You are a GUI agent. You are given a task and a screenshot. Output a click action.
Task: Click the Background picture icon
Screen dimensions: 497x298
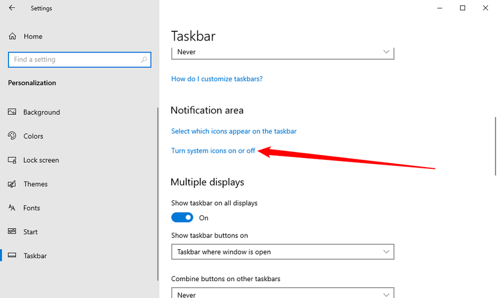[x=11, y=112]
